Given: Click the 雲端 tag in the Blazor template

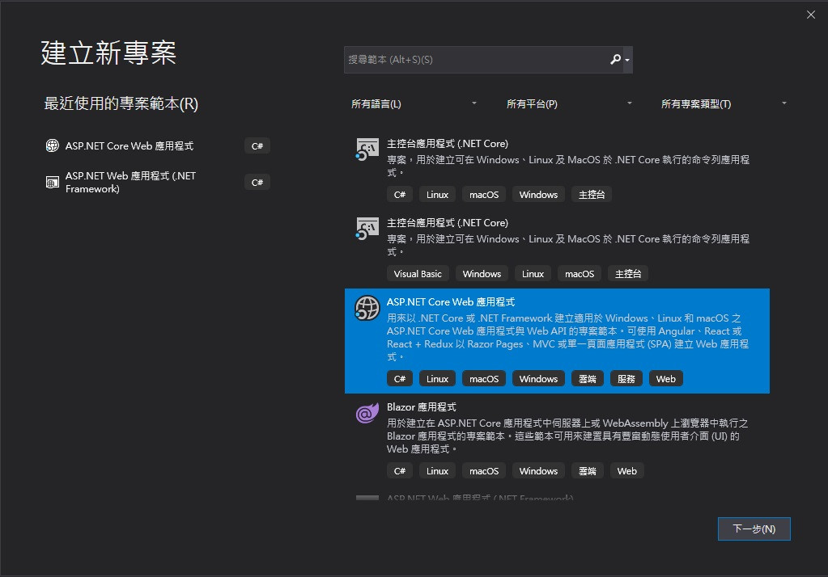Looking at the screenshot, I should coord(587,471).
